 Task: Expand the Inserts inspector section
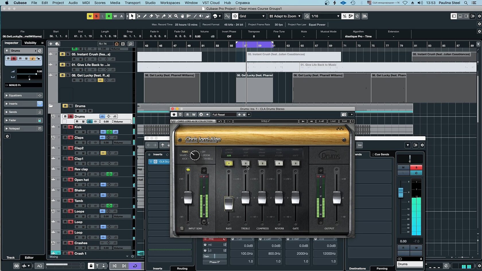pos(24,104)
